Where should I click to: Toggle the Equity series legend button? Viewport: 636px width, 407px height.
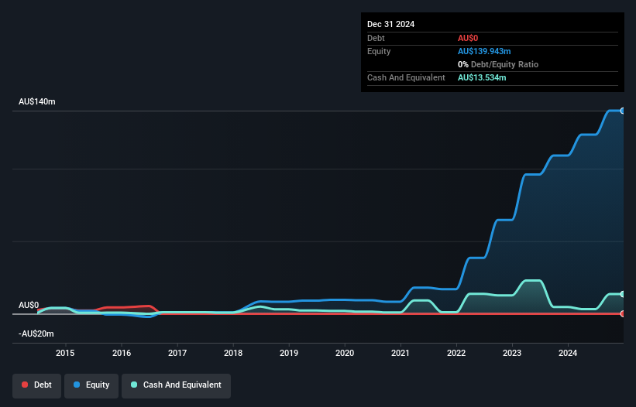tap(91, 385)
